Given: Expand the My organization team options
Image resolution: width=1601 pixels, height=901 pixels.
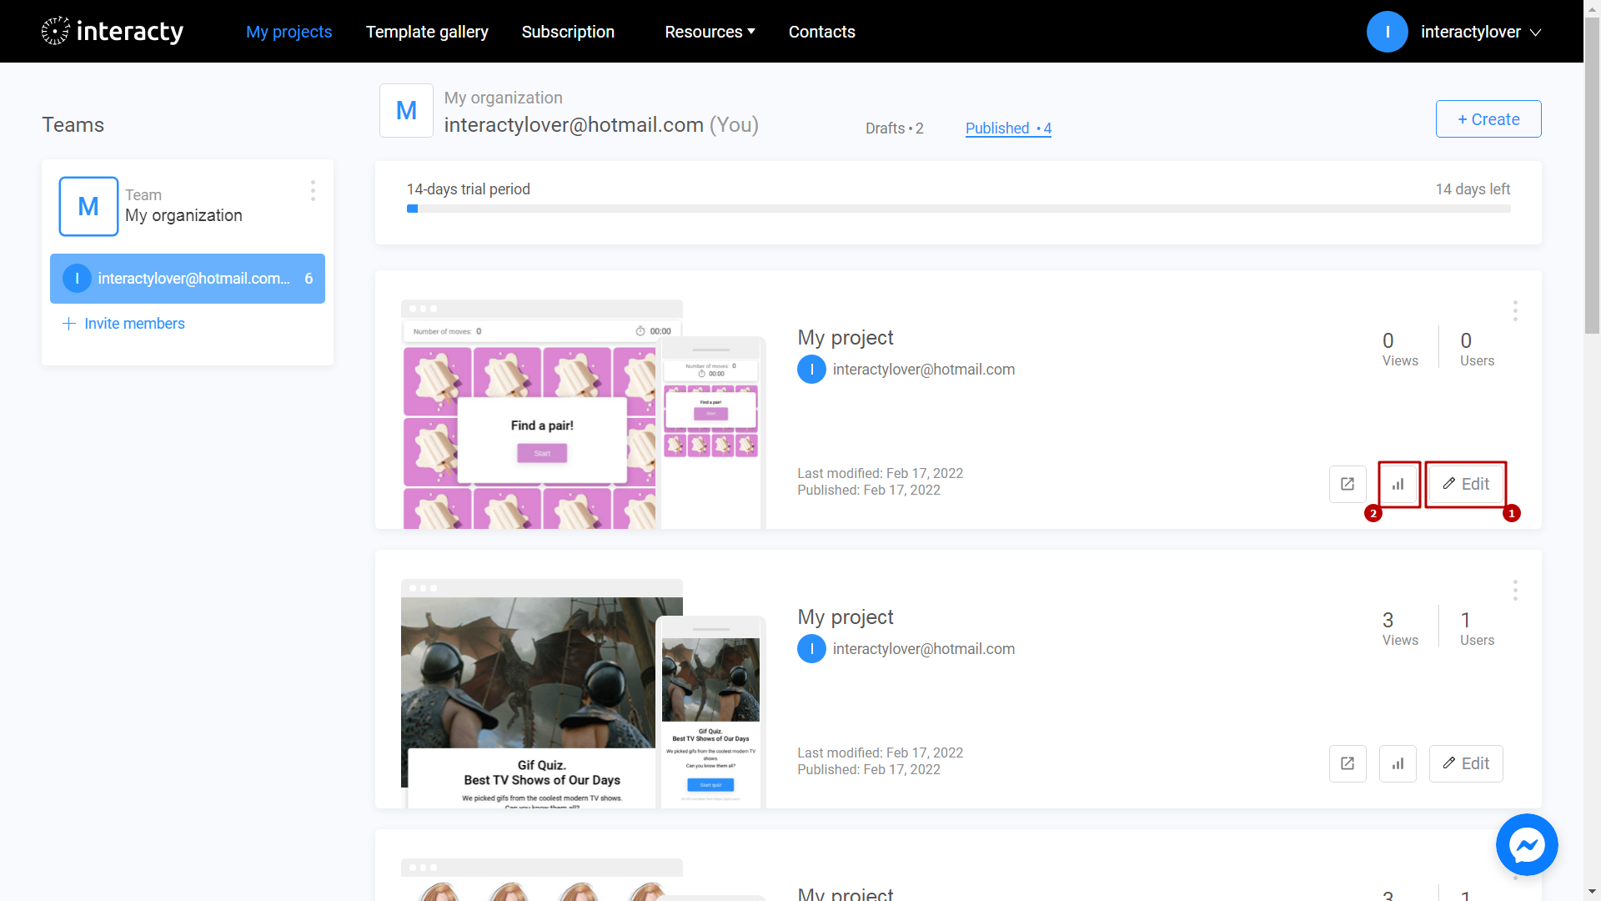Looking at the screenshot, I should [311, 191].
